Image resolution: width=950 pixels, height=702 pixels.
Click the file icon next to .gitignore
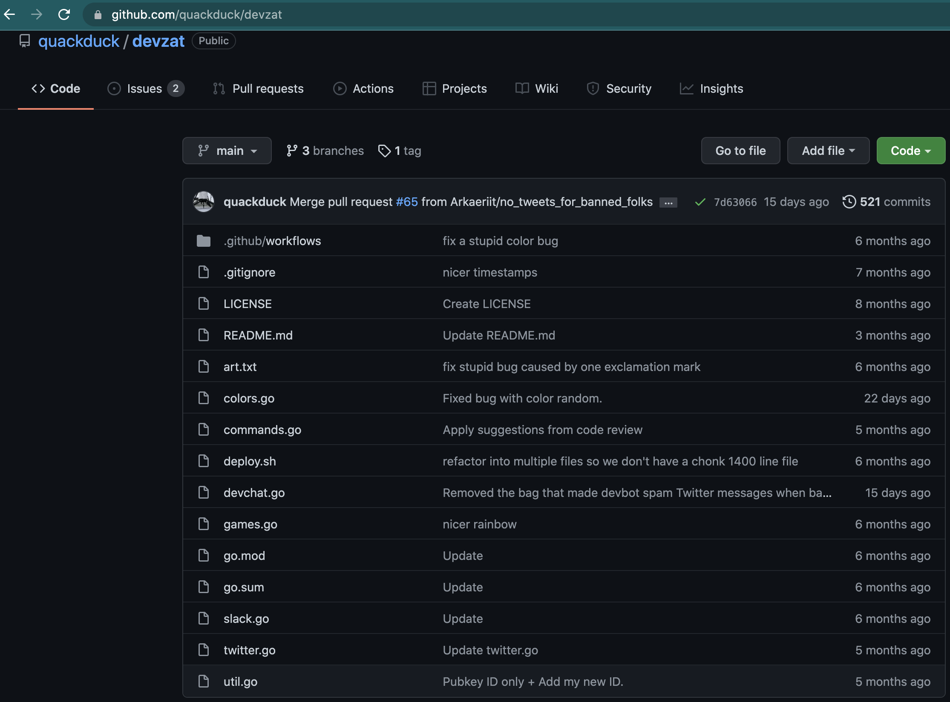204,272
